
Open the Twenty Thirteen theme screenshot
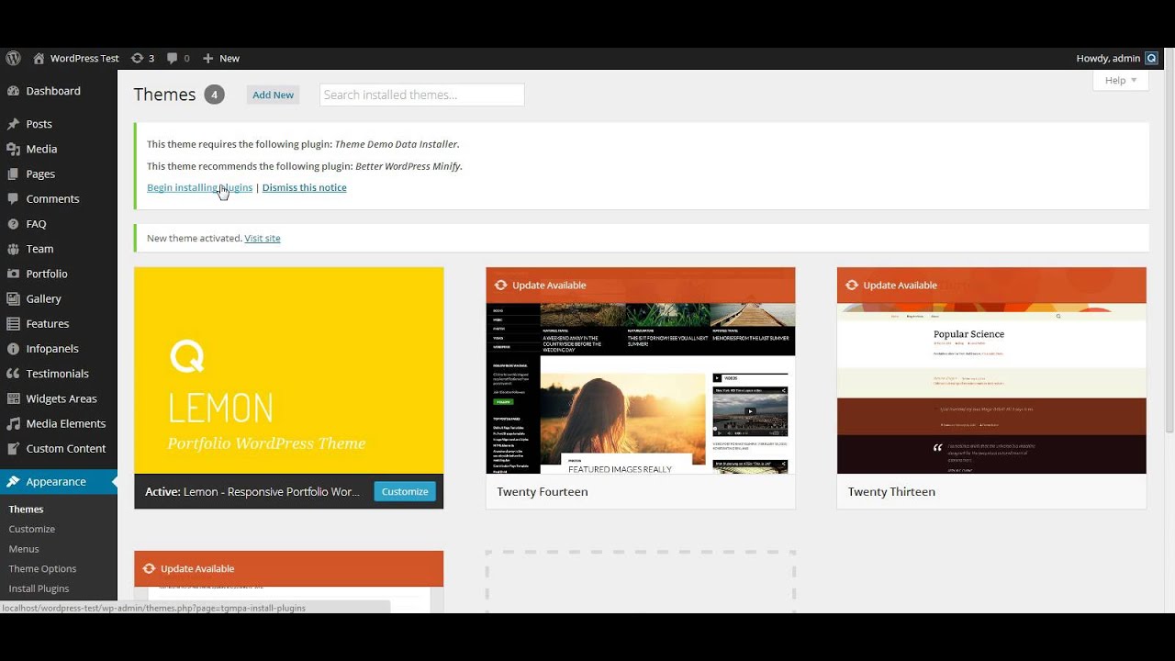(x=991, y=370)
